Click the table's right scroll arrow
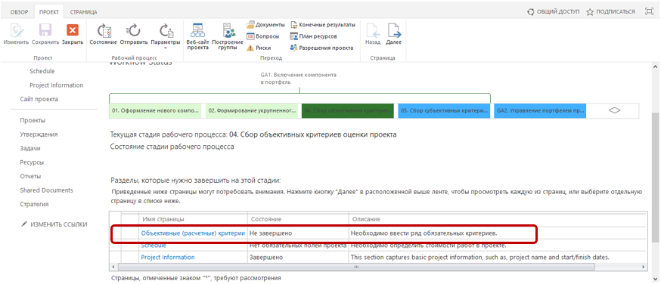This screenshot has height=284, width=661. (644, 267)
